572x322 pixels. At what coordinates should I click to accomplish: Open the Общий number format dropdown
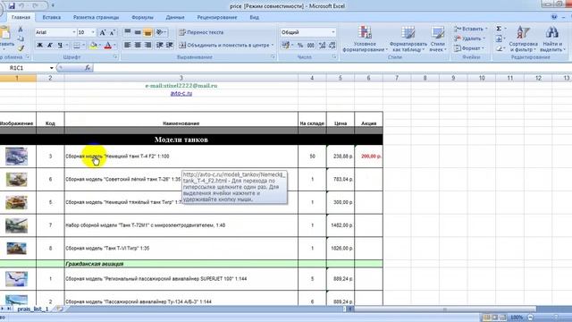(333, 32)
